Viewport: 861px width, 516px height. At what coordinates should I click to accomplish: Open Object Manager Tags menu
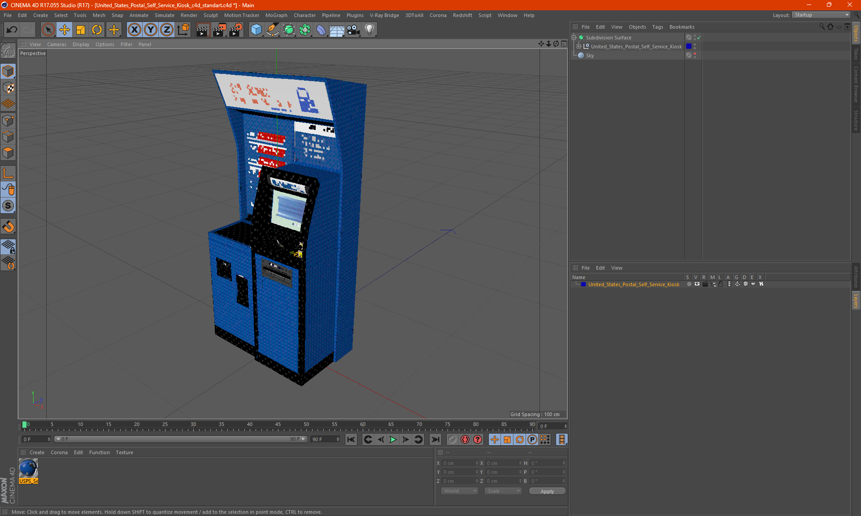click(x=657, y=27)
